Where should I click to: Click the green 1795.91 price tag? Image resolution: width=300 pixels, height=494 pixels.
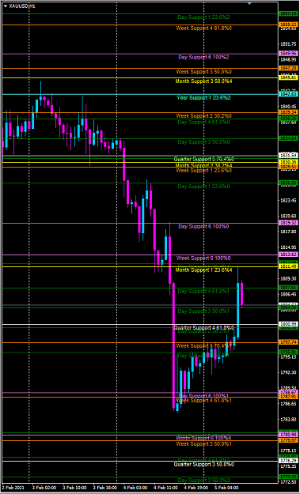tap(287, 352)
